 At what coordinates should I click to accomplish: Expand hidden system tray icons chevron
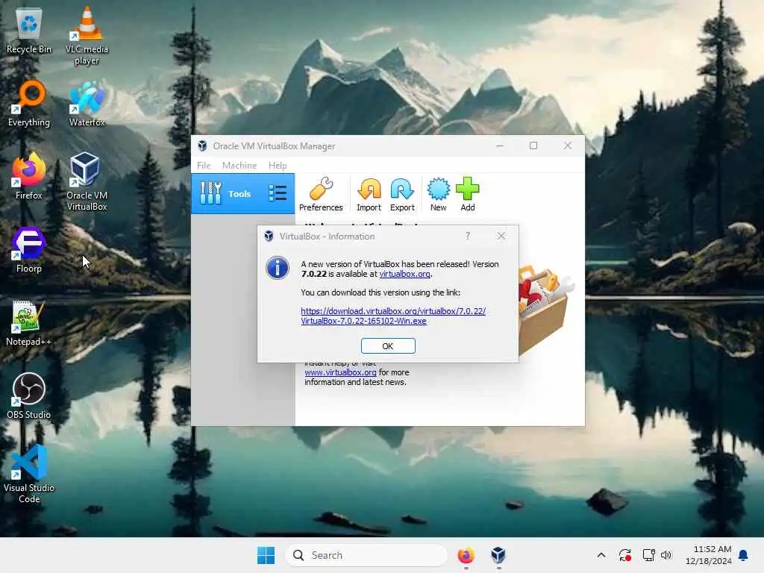601,555
